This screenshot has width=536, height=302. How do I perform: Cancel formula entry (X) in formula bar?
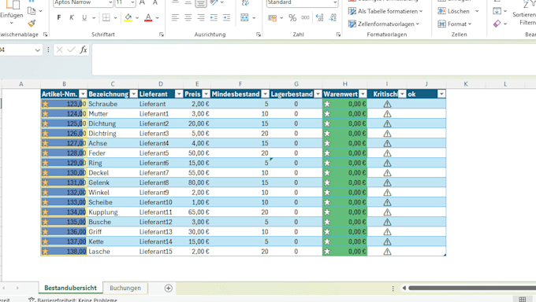59,50
